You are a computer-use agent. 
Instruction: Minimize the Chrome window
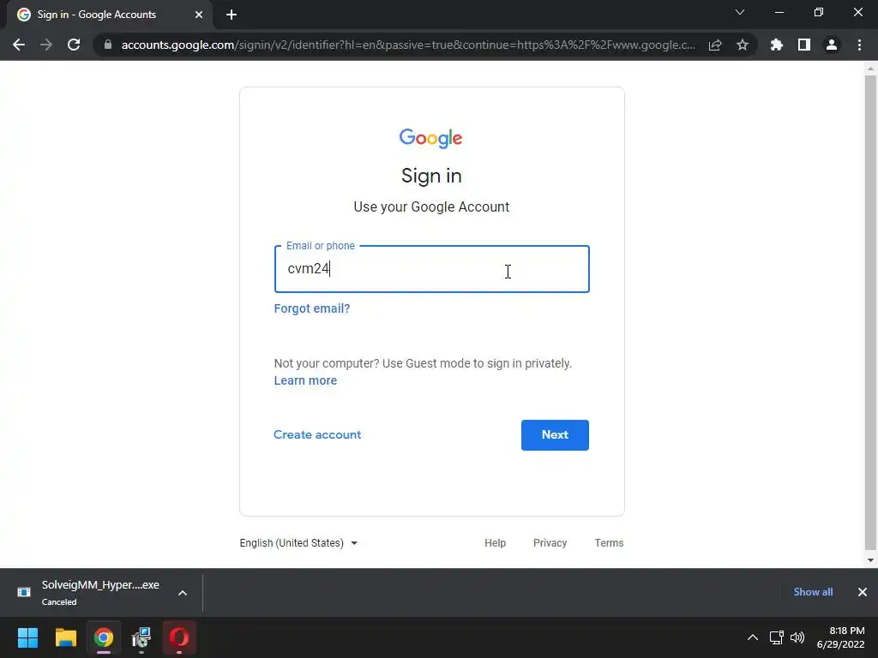[779, 12]
